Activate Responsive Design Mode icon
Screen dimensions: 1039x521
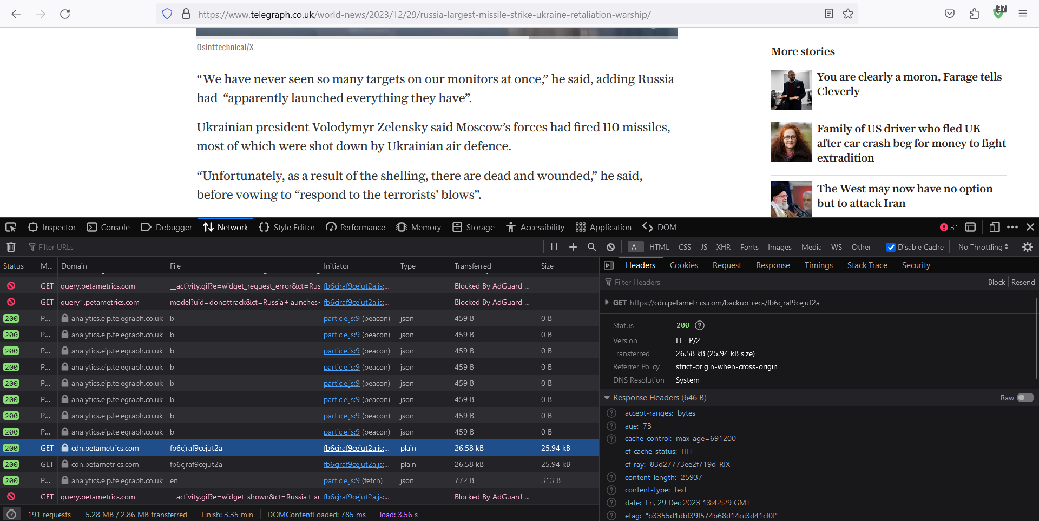tap(995, 228)
